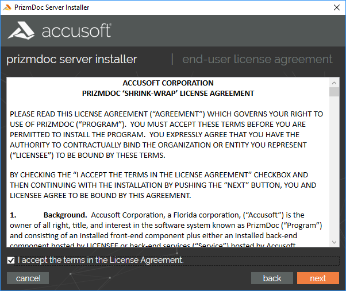Click the 'PRIZMDOC SHRINK-WRAP LICENSE AGREEMENT' subtitle
This screenshot has height=291, width=346.
[168, 94]
